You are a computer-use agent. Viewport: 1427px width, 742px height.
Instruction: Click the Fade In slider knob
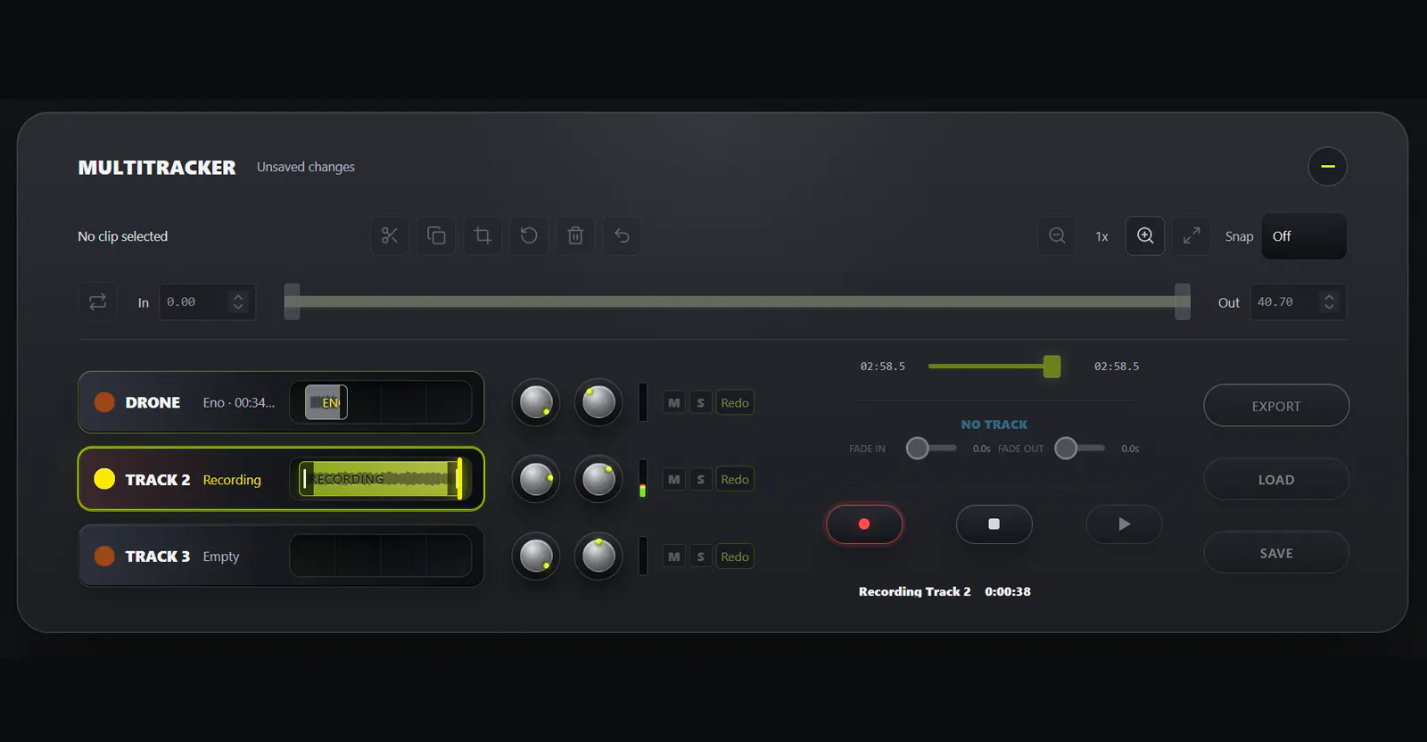[917, 448]
